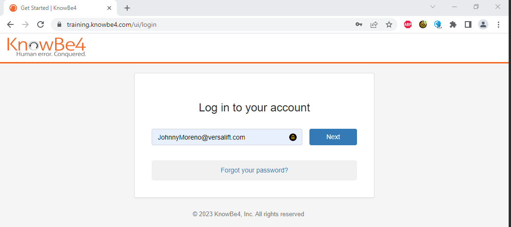Screen dimensions: 511x227
Task: Minimize the browser window
Action: coord(454,7)
